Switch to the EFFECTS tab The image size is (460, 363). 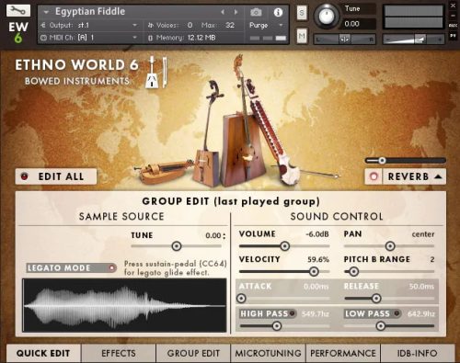[x=119, y=353]
